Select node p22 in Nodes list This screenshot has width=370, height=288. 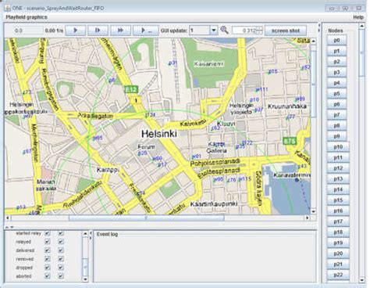(x=338, y=275)
